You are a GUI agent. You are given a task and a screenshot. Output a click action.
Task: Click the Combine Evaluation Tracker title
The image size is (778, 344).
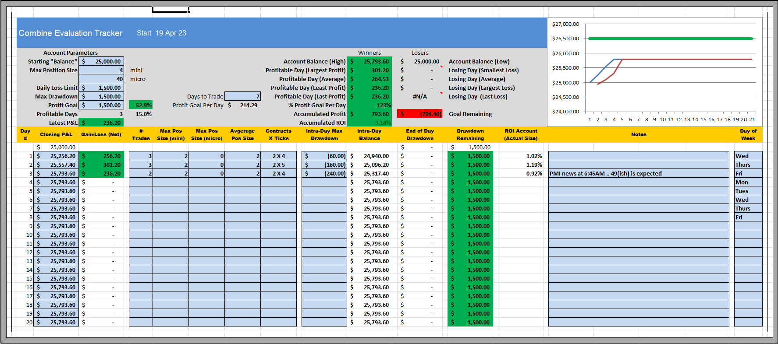[71, 33]
